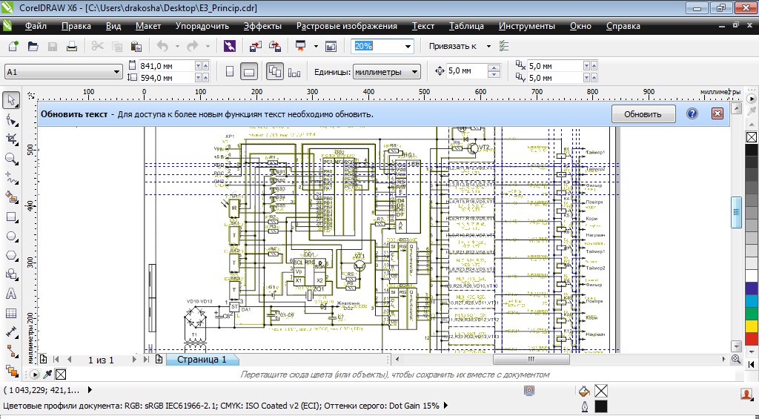This screenshot has height=419, width=759.
Task: Select the Connector tool
Action: coord(11,352)
